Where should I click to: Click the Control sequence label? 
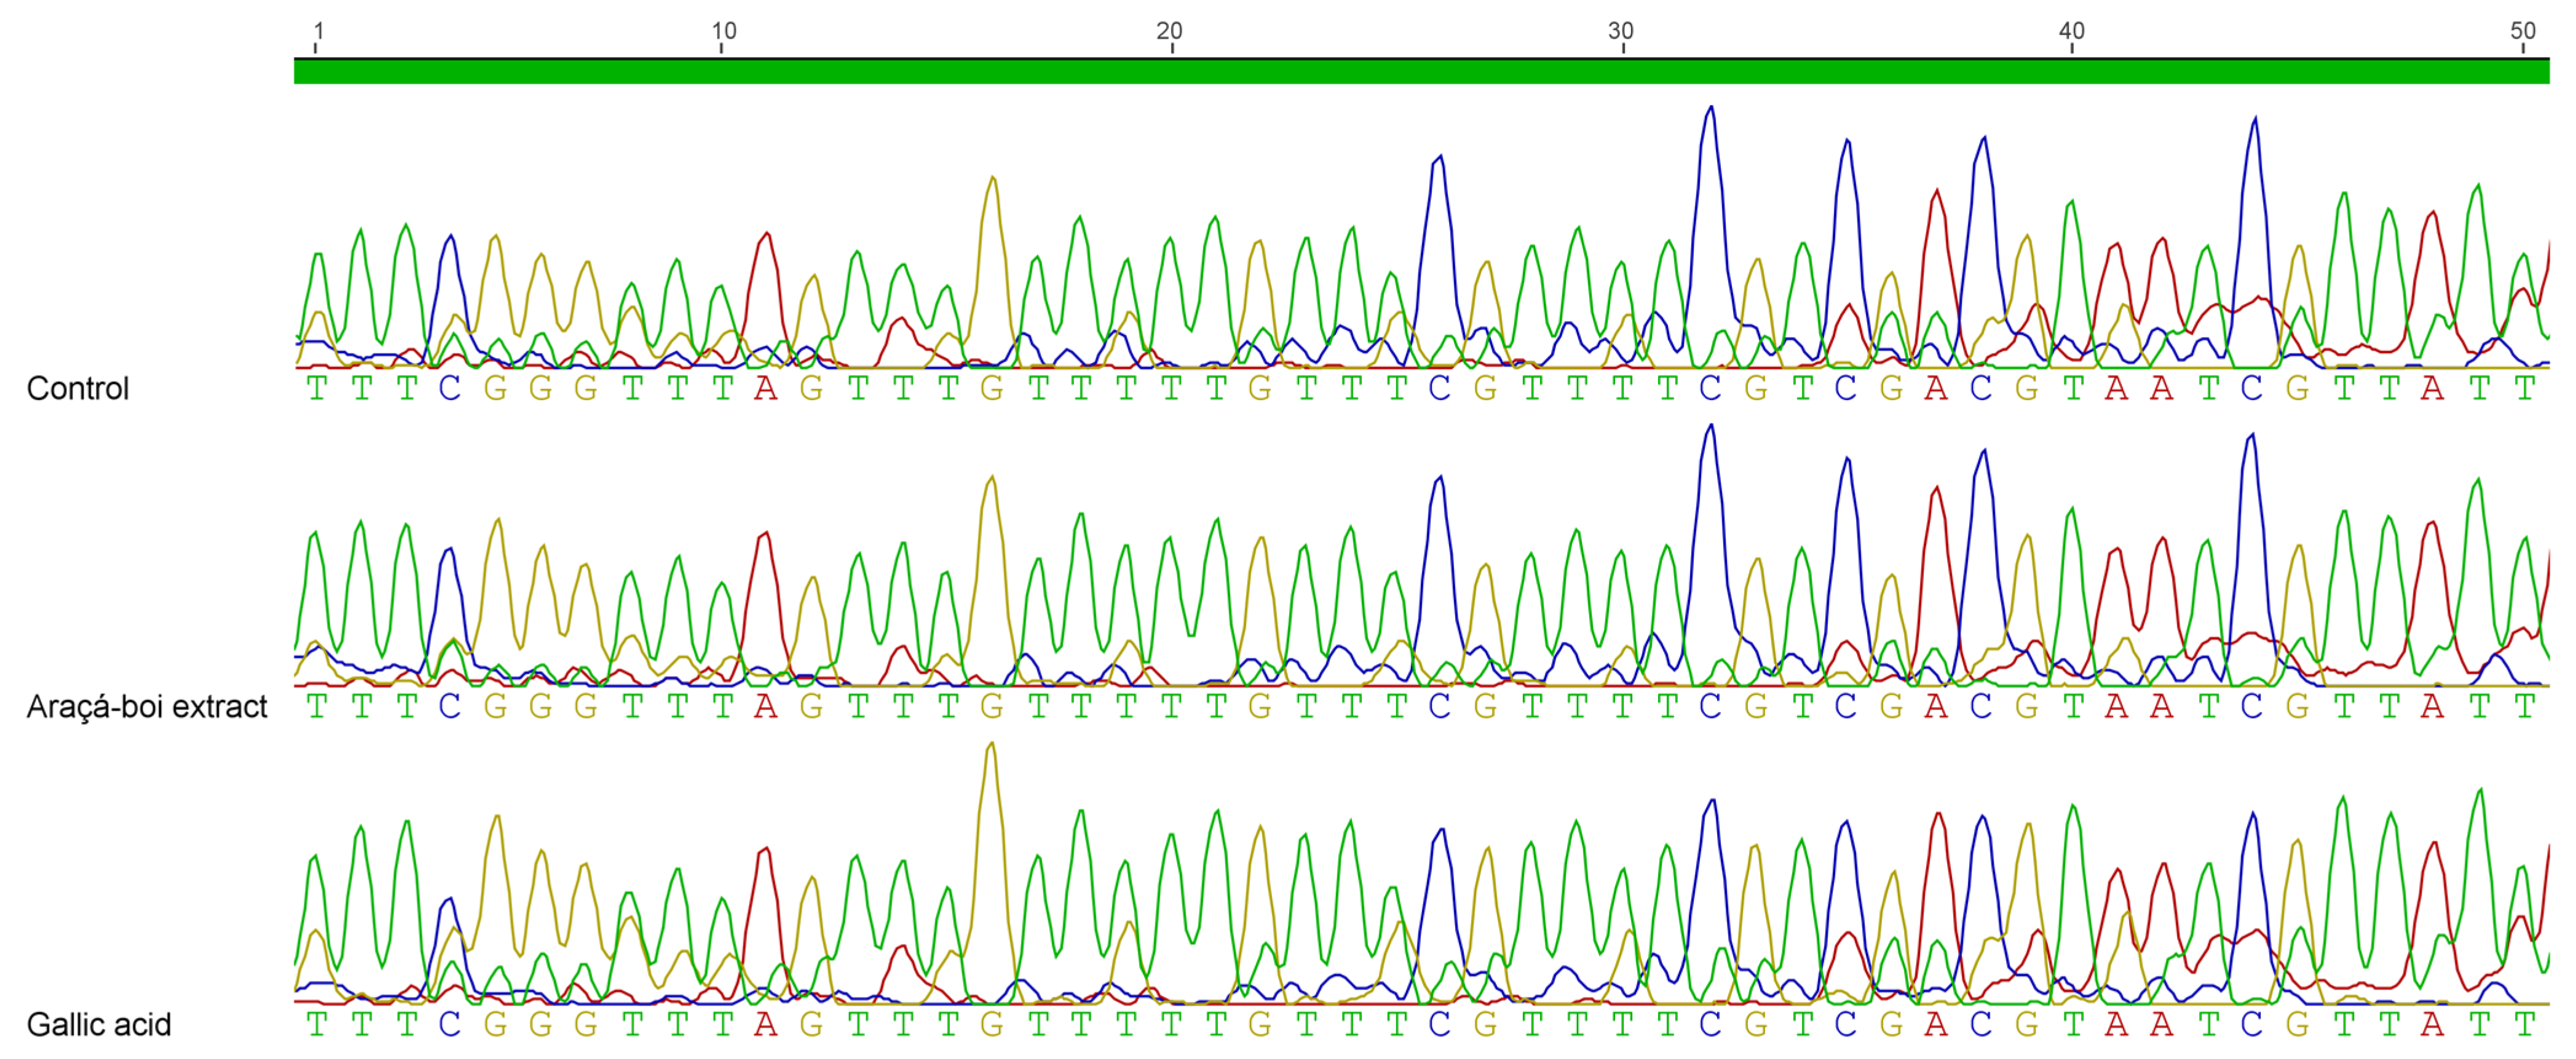point(78,388)
